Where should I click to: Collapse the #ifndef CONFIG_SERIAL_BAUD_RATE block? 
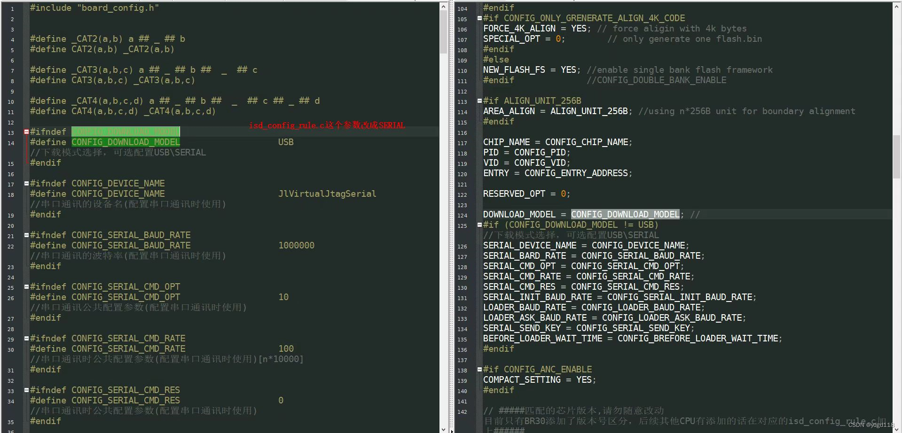[26, 235]
